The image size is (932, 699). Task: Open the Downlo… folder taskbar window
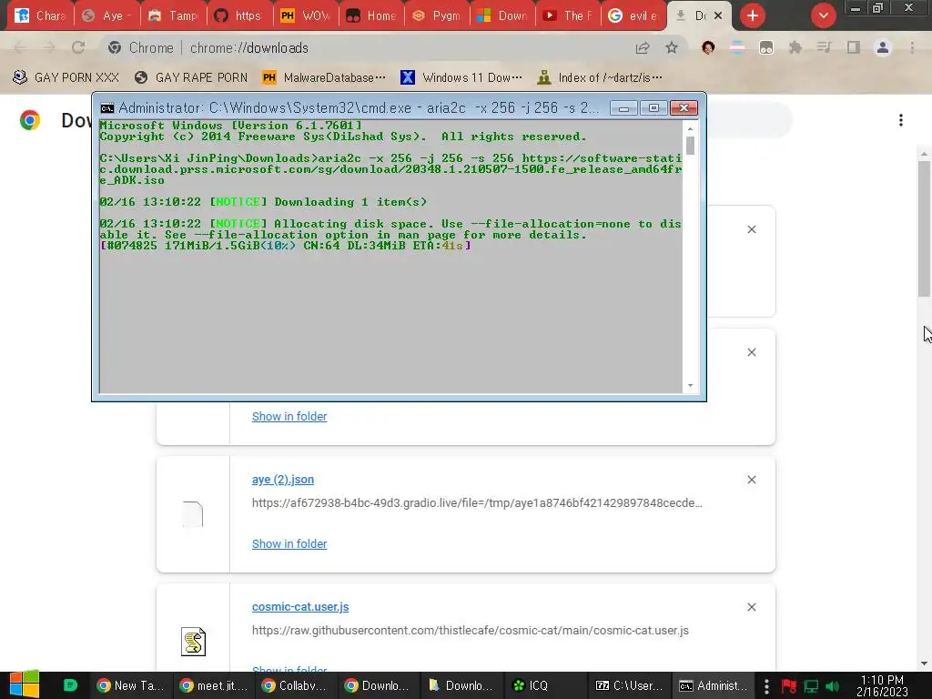(x=461, y=685)
